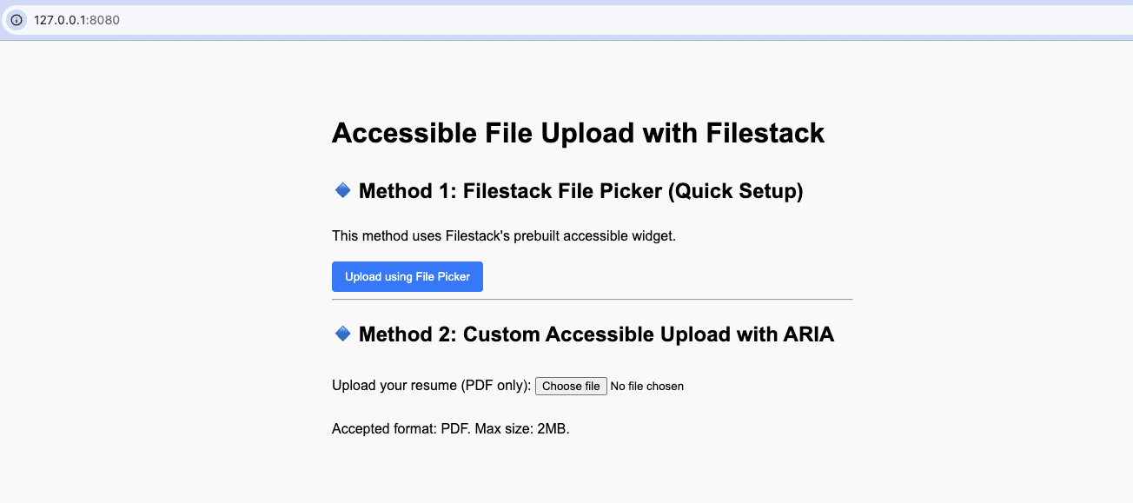Click "(Quick Setup)" in the Method 1 heading
This screenshot has width=1133, height=503.
coord(735,191)
